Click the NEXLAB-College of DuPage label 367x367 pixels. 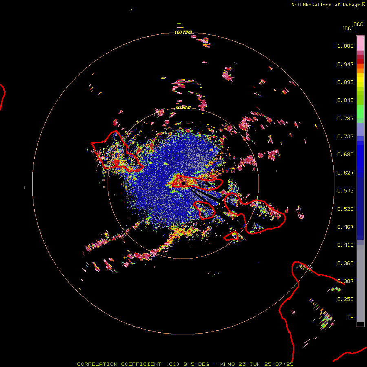point(325,4)
